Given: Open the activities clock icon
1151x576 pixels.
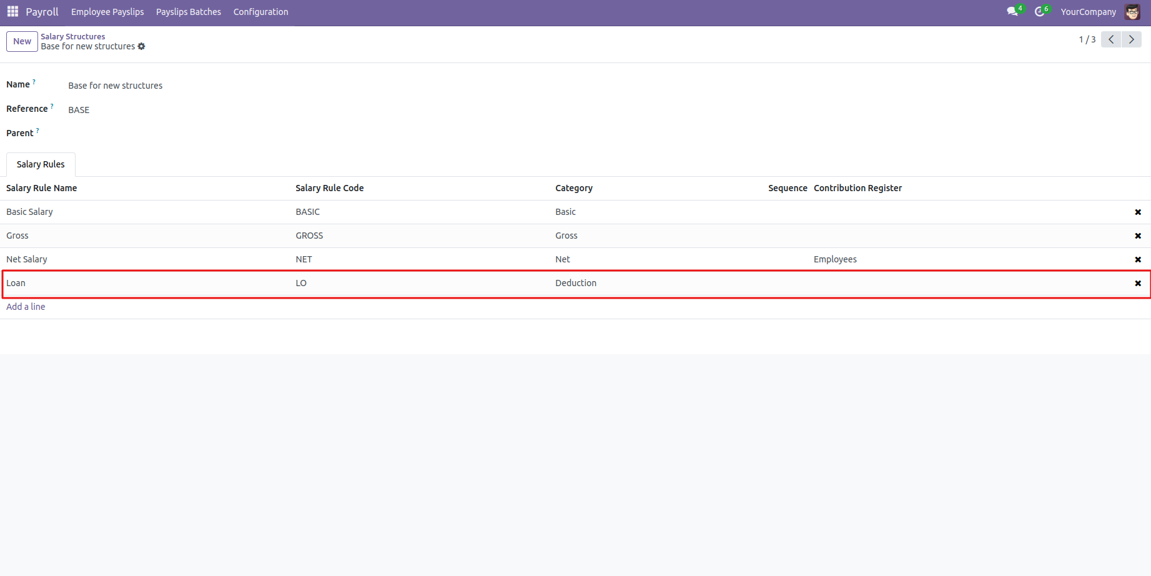Looking at the screenshot, I should click(x=1040, y=12).
